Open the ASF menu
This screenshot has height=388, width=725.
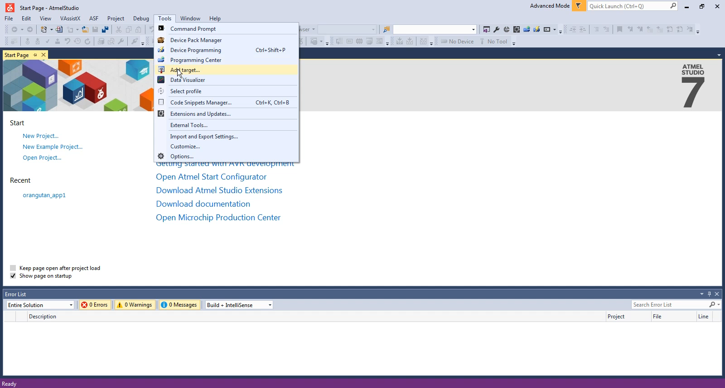94,19
